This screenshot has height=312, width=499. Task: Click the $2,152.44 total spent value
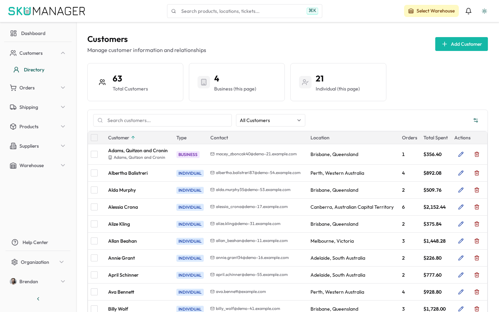coord(435,207)
